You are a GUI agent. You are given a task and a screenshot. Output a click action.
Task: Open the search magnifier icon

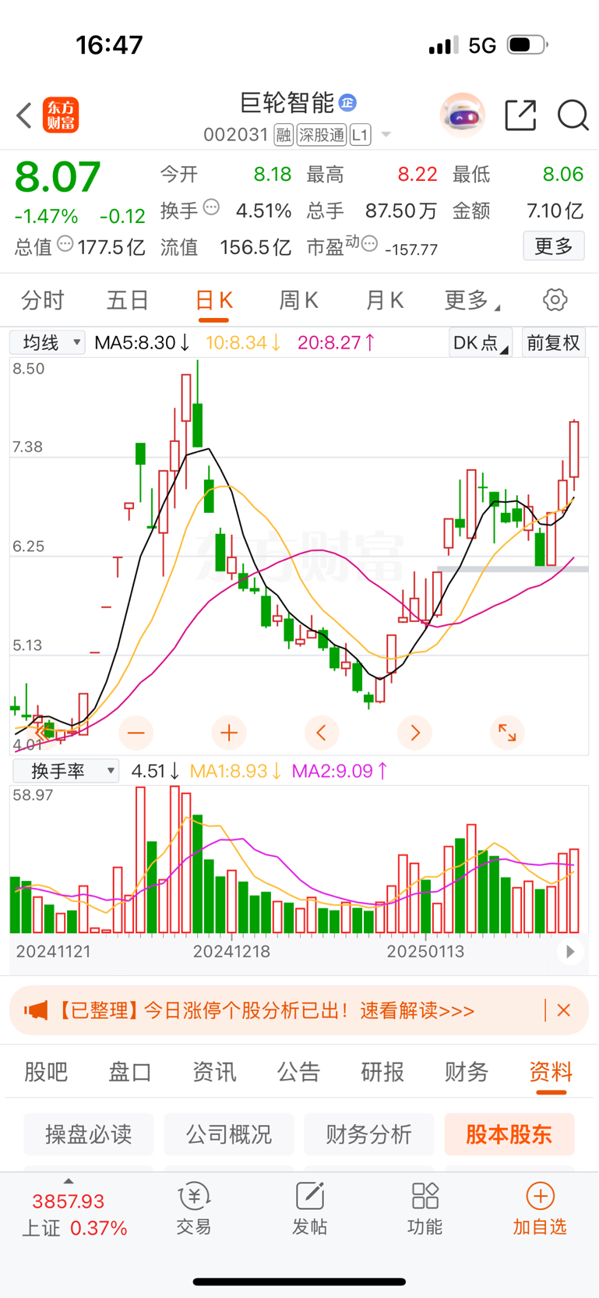(x=573, y=115)
